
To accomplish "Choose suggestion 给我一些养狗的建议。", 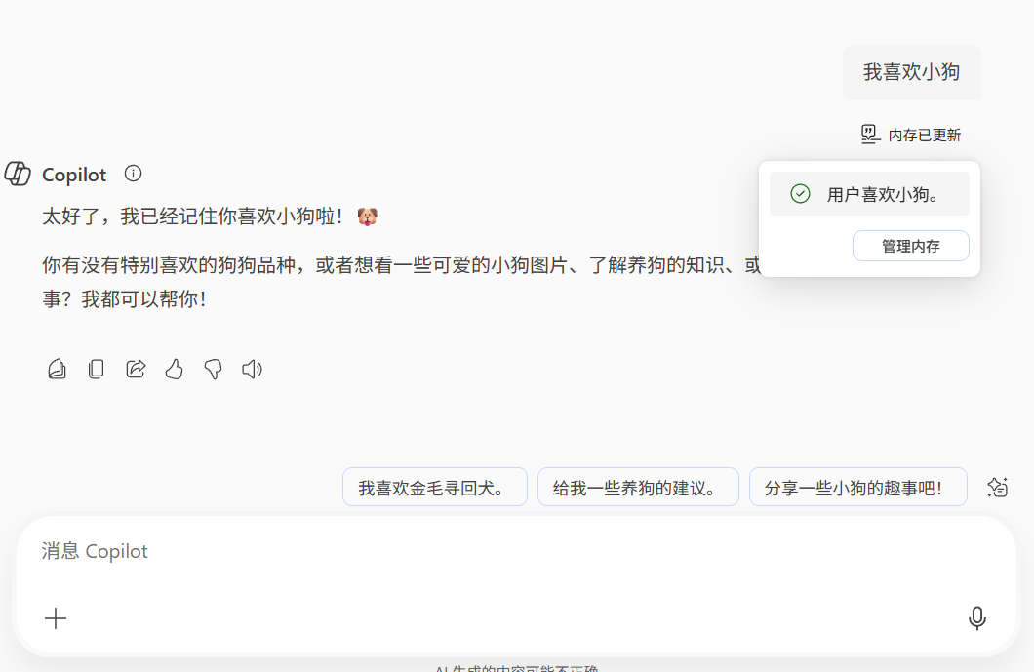I will click(x=638, y=488).
